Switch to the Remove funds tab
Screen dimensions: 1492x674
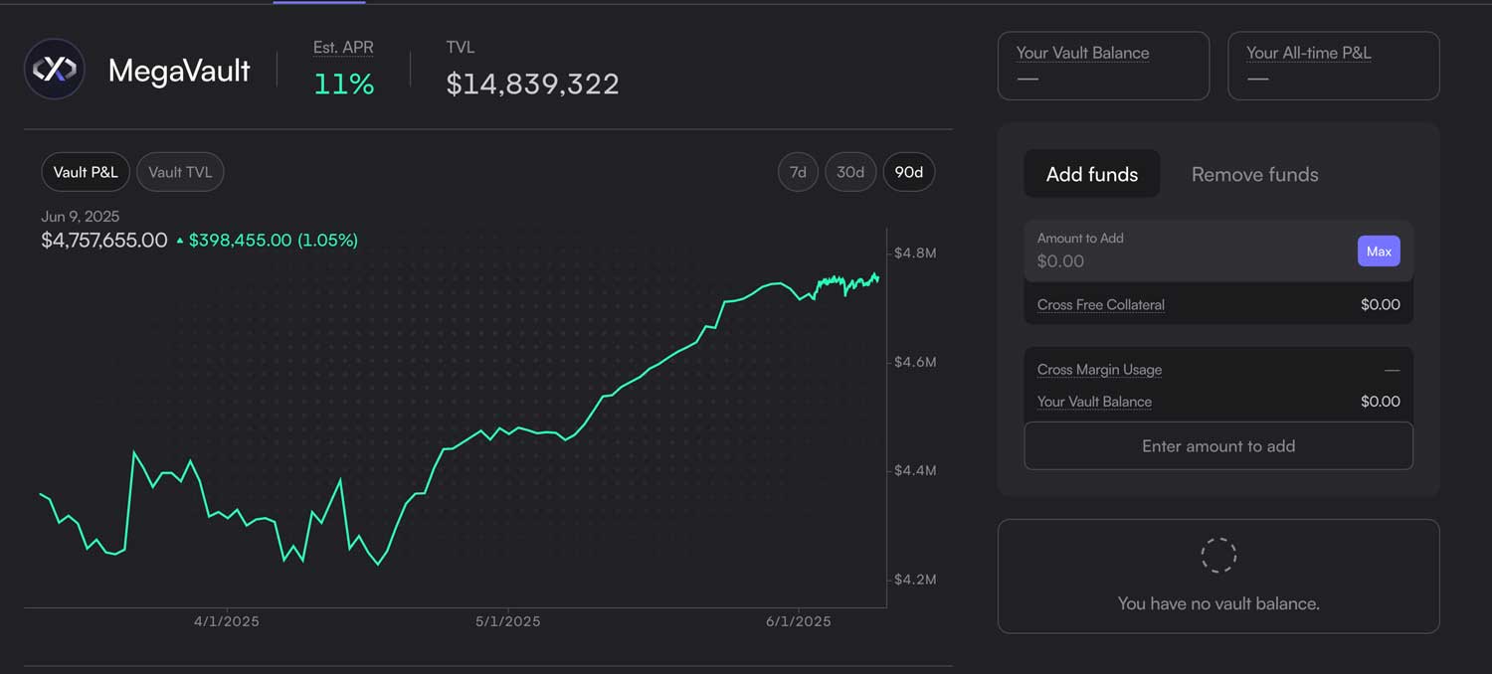1254,174
